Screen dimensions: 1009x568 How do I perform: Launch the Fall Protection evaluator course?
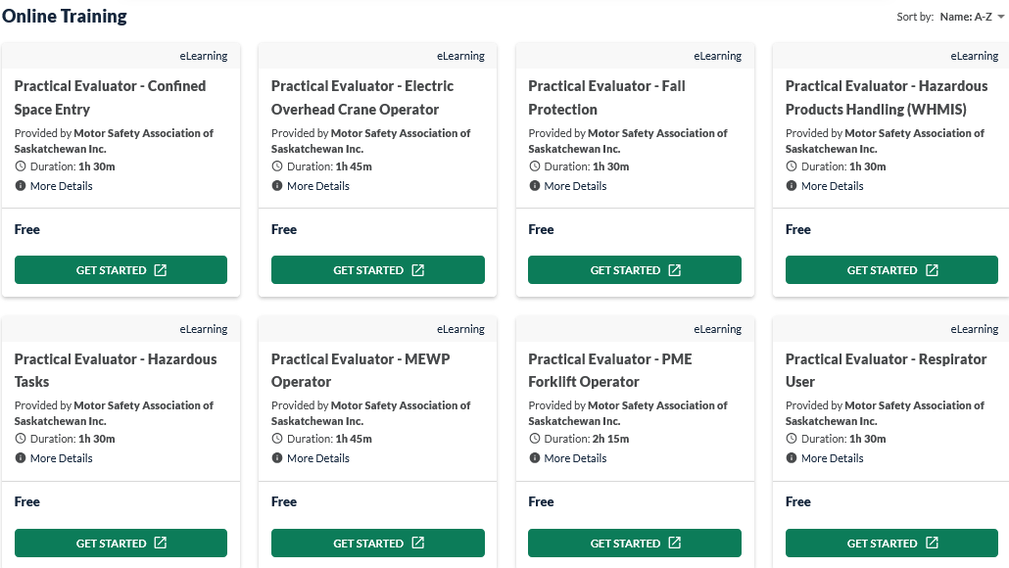[634, 270]
